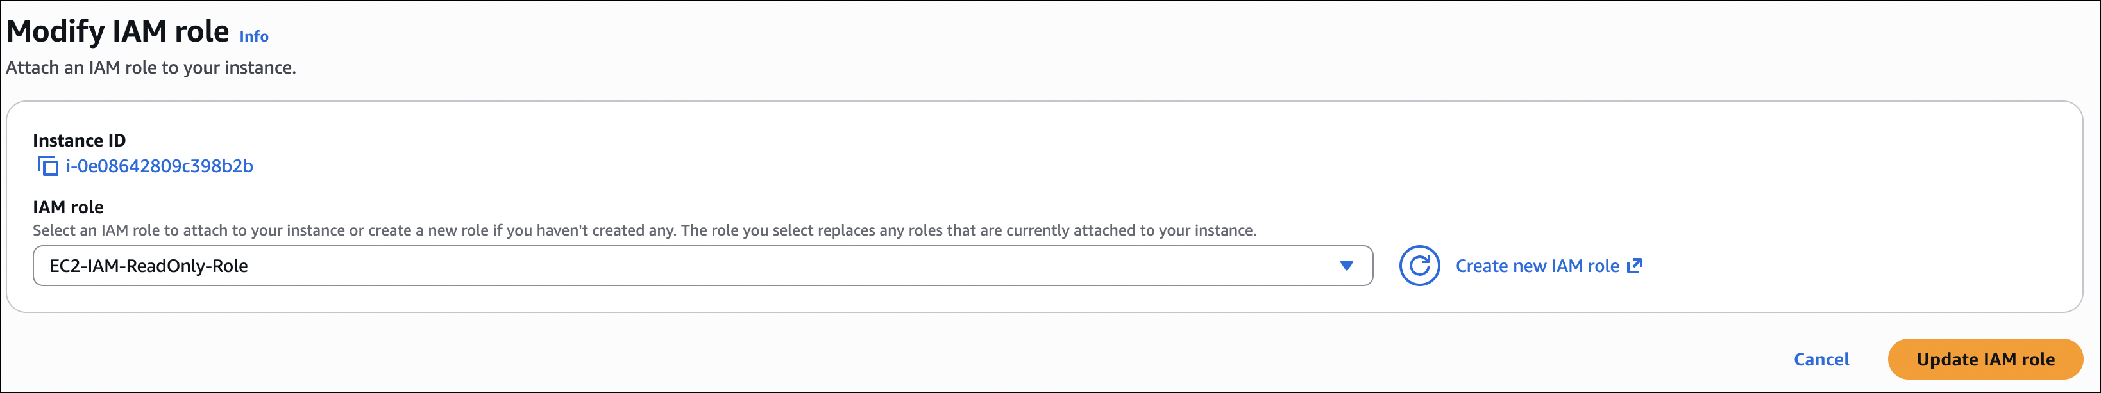Click the external-link icon beside Create new IAM role

[1635, 266]
